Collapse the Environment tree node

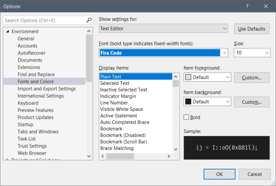(x=7, y=31)
